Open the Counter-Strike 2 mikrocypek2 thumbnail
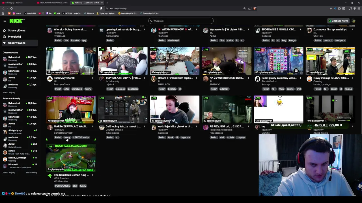 [x=123, y=109]
